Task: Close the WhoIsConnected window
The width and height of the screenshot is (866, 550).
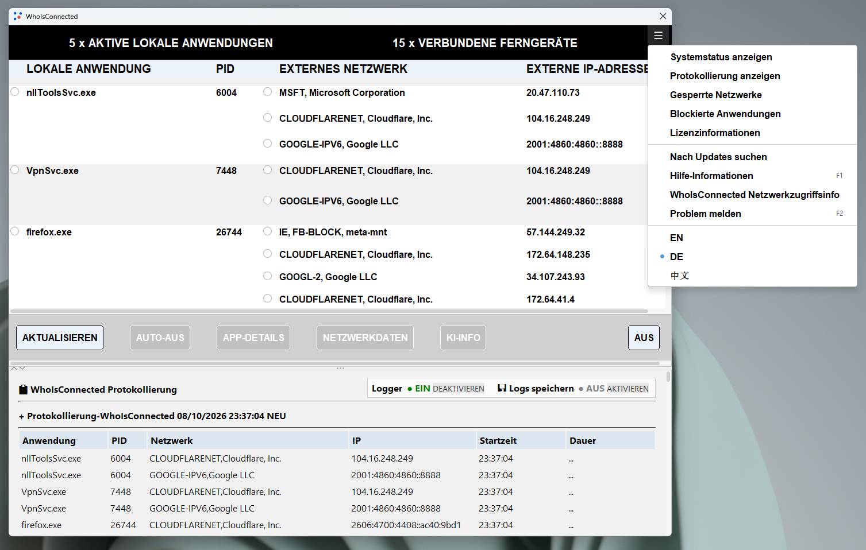Action: (663, 16)
